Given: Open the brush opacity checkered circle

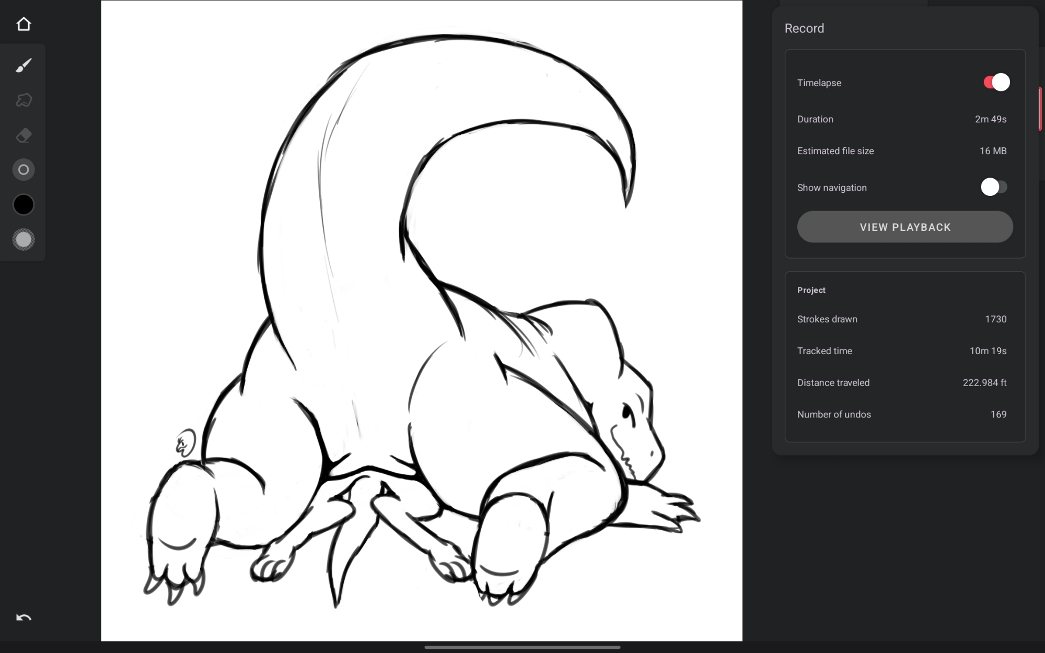Looking at the screenshot, I should pos(24,240).
